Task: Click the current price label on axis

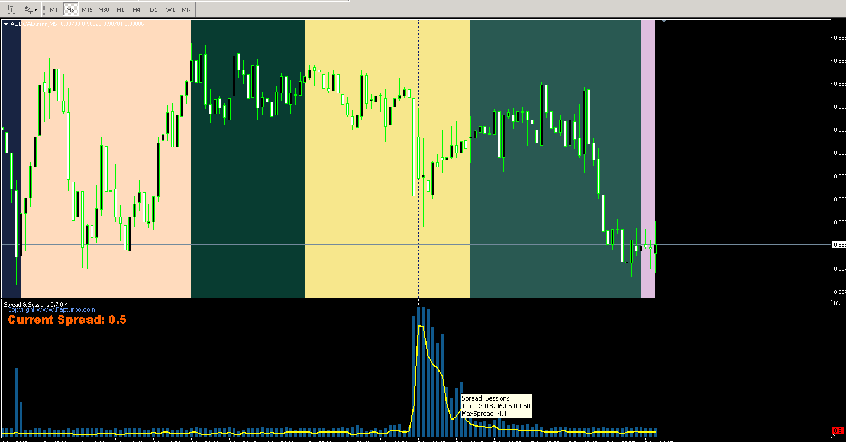Action: 839,244
